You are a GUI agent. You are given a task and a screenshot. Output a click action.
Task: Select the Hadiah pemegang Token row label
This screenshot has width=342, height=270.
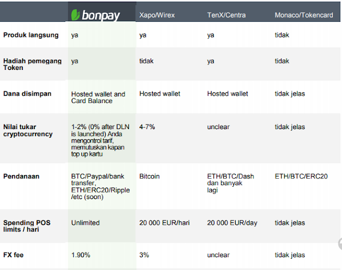(32, 64)
